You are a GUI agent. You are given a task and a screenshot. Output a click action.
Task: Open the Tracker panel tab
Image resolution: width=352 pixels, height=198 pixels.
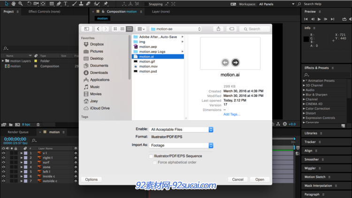(x=310, y=142)
